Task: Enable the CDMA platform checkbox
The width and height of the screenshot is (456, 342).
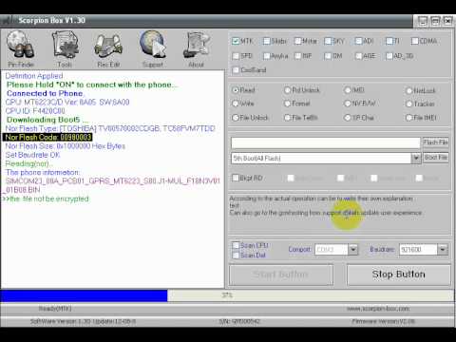Action: (415, 41)
